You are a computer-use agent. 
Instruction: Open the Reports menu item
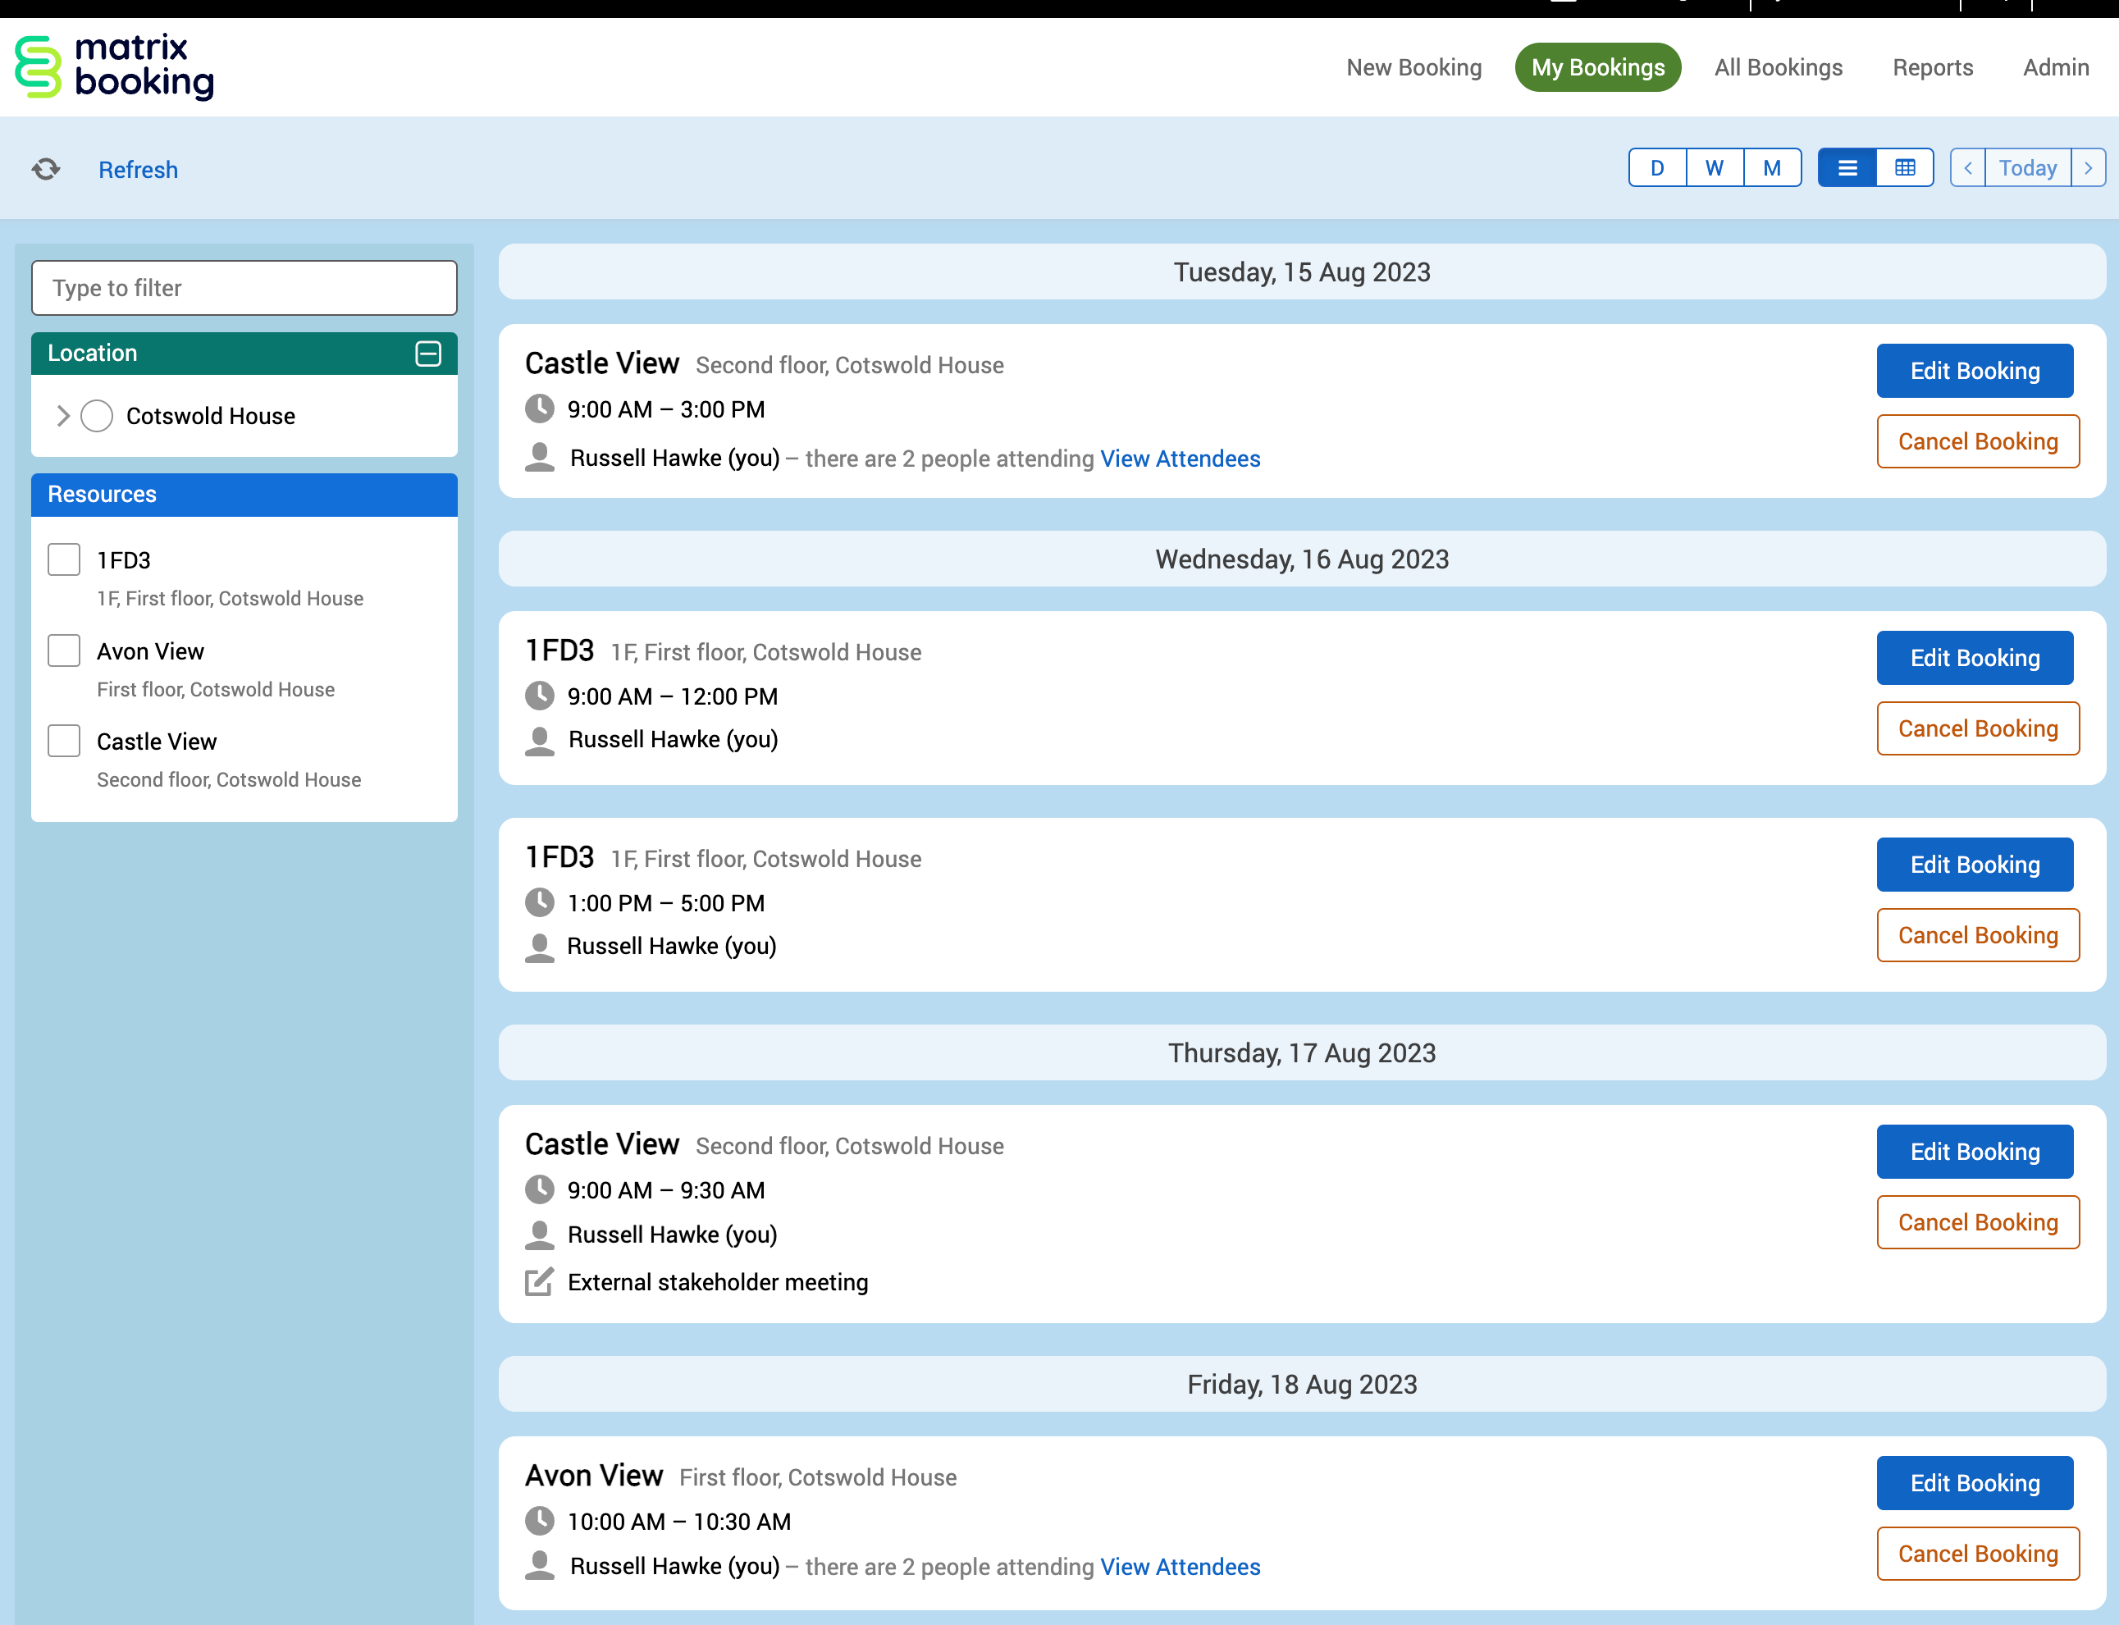pyautogui.click(x=1931, y=68)
